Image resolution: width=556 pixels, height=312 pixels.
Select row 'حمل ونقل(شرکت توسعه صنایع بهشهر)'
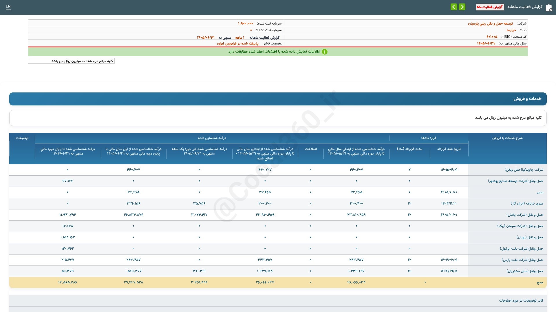pos(516,181)
